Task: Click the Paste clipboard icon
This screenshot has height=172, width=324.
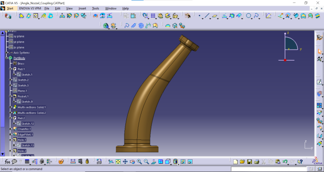Action: tap(278, 162)
